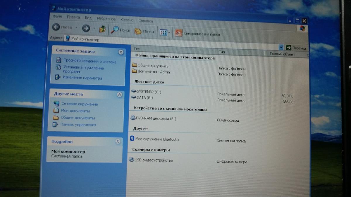Click the 385 ГБ size value
351x197 pixels.
tap(288, 102)
